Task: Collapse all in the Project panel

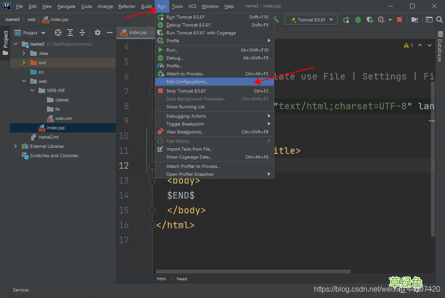Action: tap(82, 33)
